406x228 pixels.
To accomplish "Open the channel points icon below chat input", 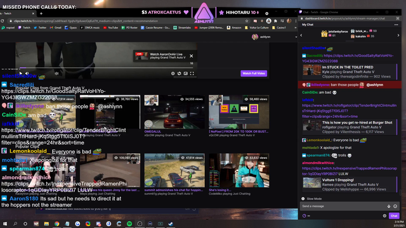I will (x=304, y=216).
